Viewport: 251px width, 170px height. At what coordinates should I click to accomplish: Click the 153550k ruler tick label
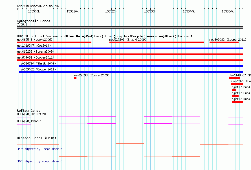pyautogui.click(x=228, y=11)
